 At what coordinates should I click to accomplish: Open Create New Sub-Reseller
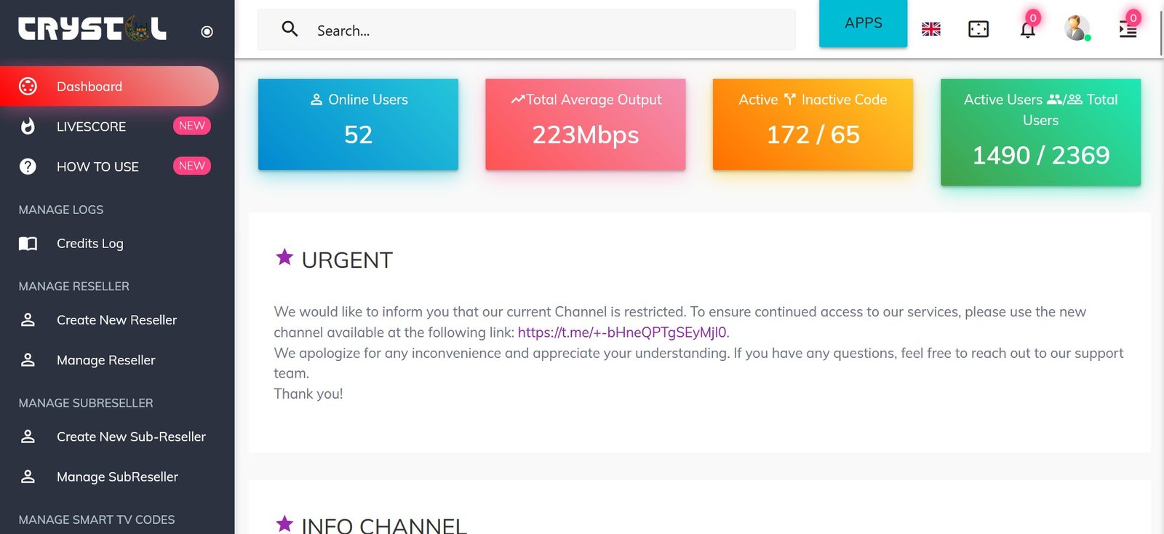(x=131, y=437)
